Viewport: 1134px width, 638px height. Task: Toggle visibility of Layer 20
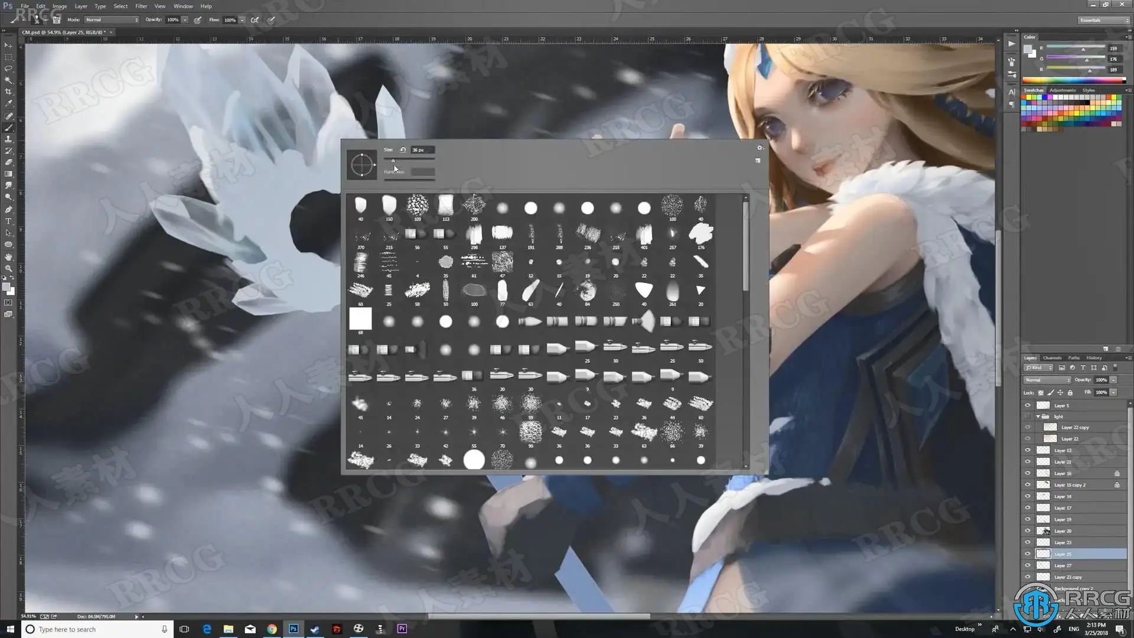point(1028,531)
